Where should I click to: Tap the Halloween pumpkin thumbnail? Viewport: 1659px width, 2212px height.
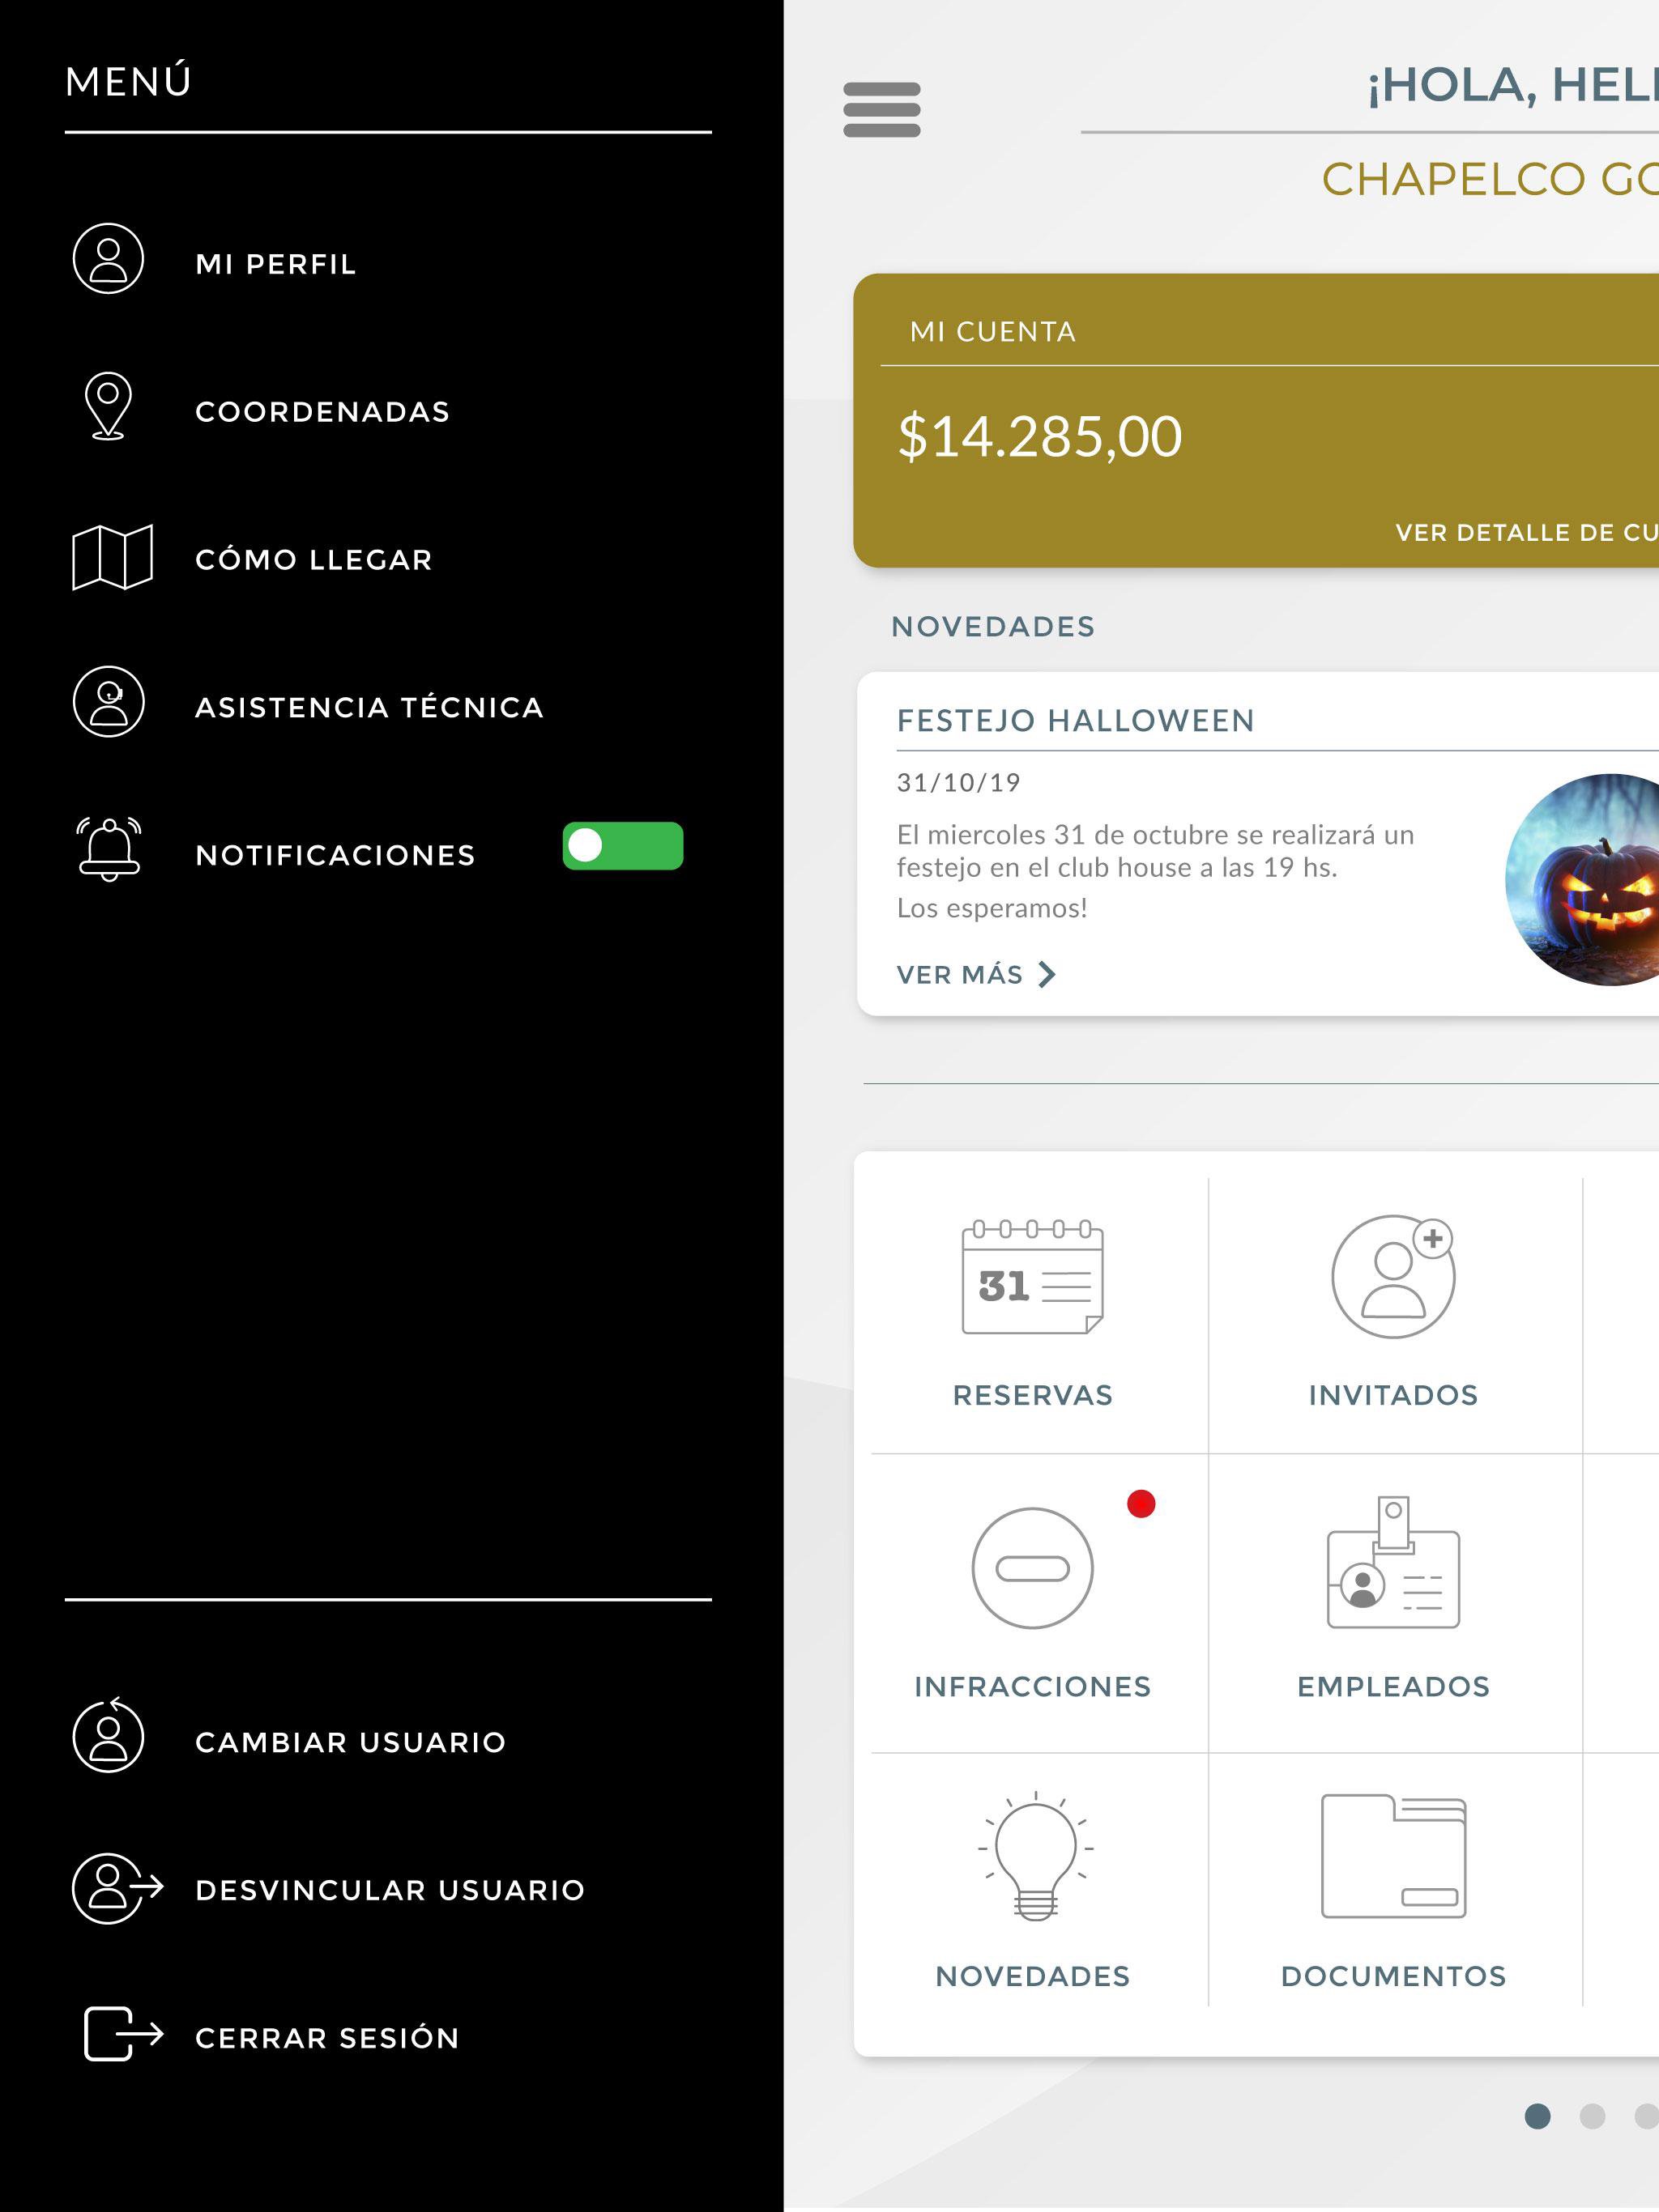coord(1591,880)
